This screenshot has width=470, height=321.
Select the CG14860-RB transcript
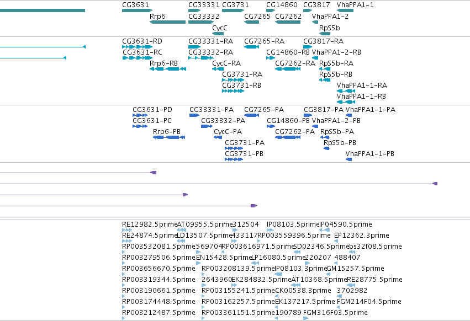tap(271, 58)
